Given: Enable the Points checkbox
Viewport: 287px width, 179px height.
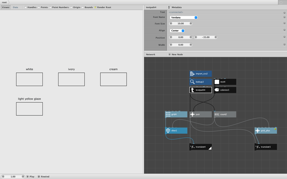Looking at the screenshot, I should coord(39,7).
